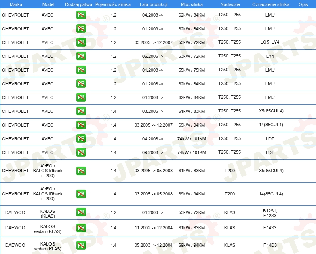Viewport: 316px width, 254px height.
Task: Select the 'F14D3' engine code cell
Action: [x=270, y=245]
